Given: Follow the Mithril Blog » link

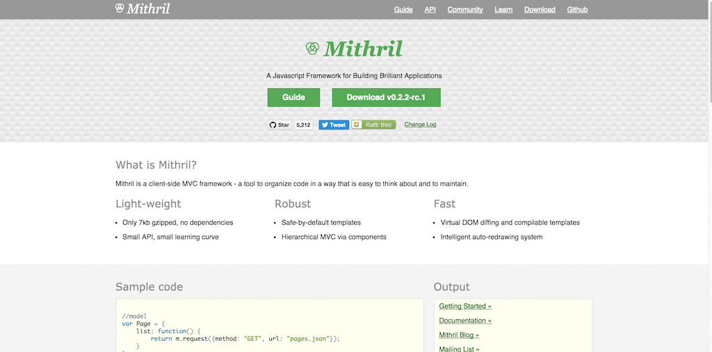Looking at the screenshot, I should [x=459, y=335].
